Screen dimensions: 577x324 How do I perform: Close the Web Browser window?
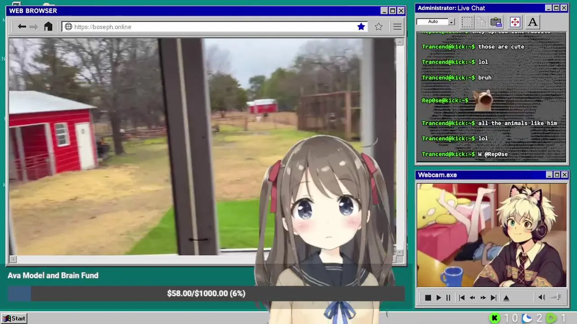tap(400, 11)
